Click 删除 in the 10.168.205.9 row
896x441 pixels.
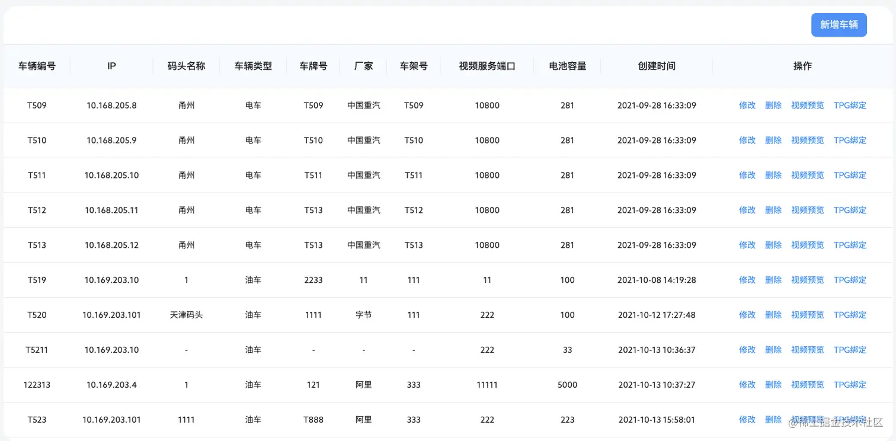[773, 140]
